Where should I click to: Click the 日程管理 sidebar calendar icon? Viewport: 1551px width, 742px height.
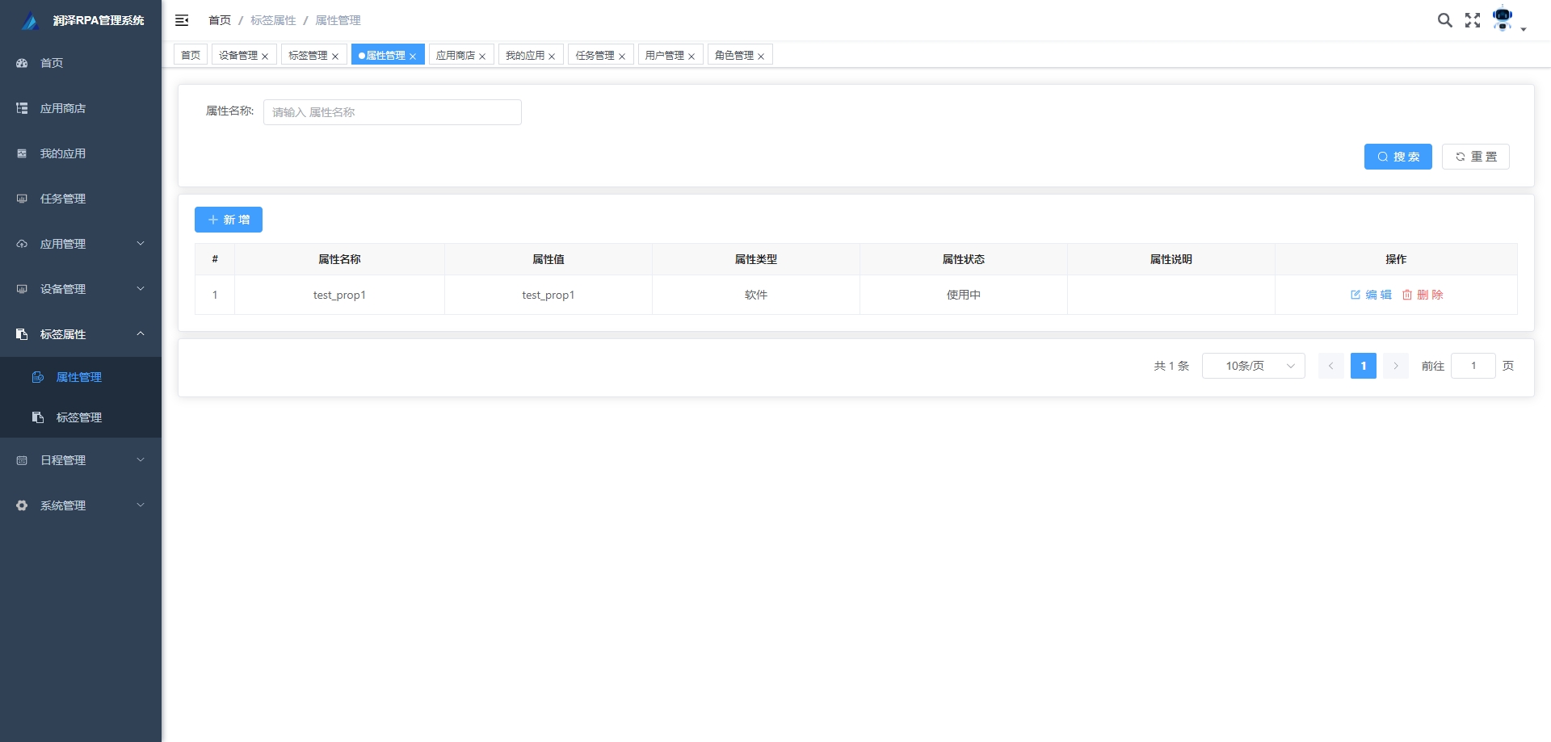(22, 460)
